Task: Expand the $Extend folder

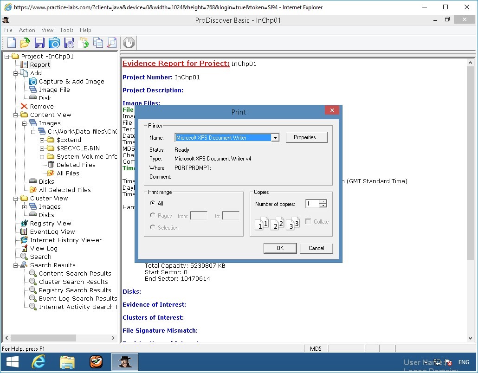Action: 42,140
